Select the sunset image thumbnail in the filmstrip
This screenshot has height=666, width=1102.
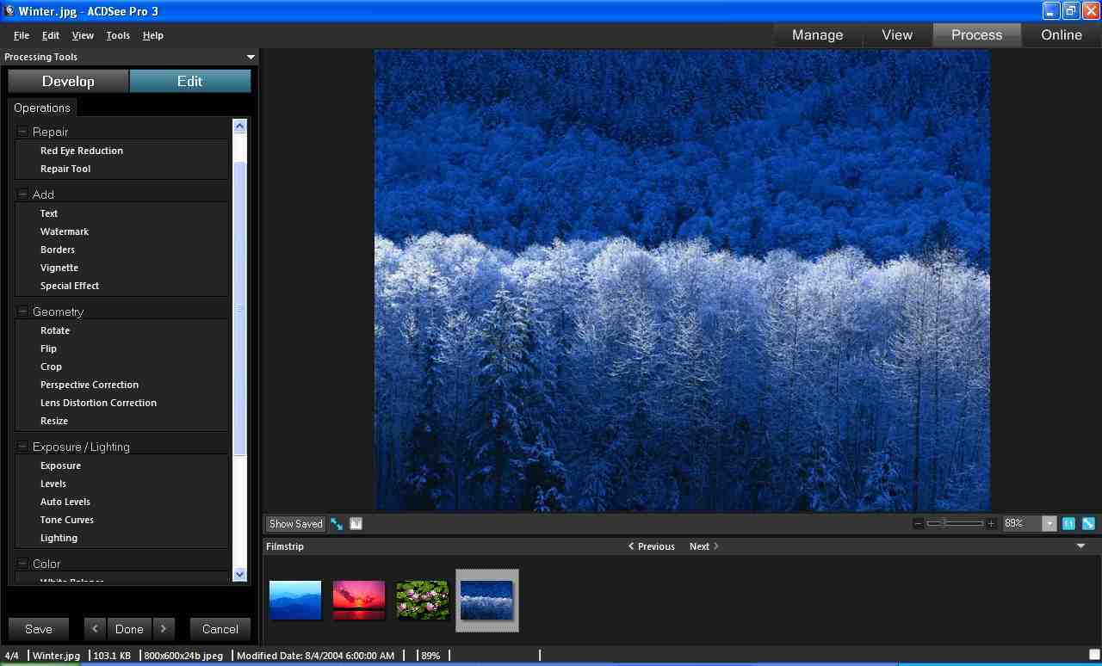[x=358, y=600]
